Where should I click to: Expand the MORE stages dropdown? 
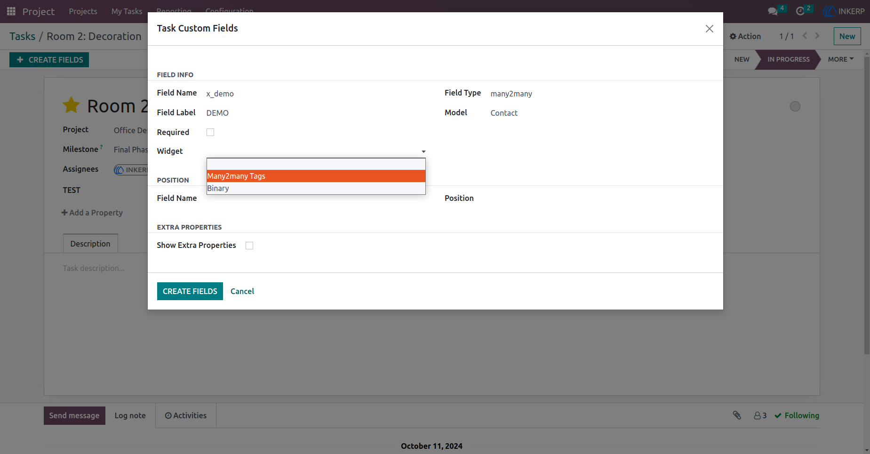(841, 59)
